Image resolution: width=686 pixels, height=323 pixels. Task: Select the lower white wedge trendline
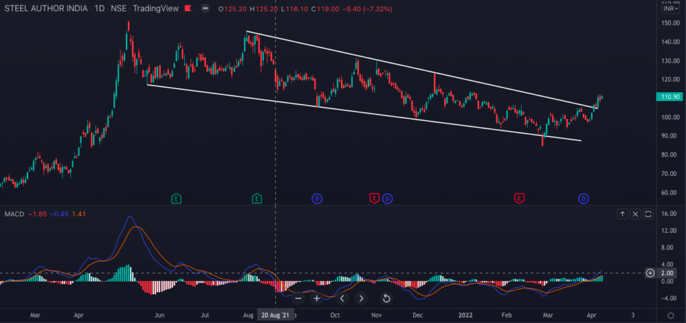point(364,112)
